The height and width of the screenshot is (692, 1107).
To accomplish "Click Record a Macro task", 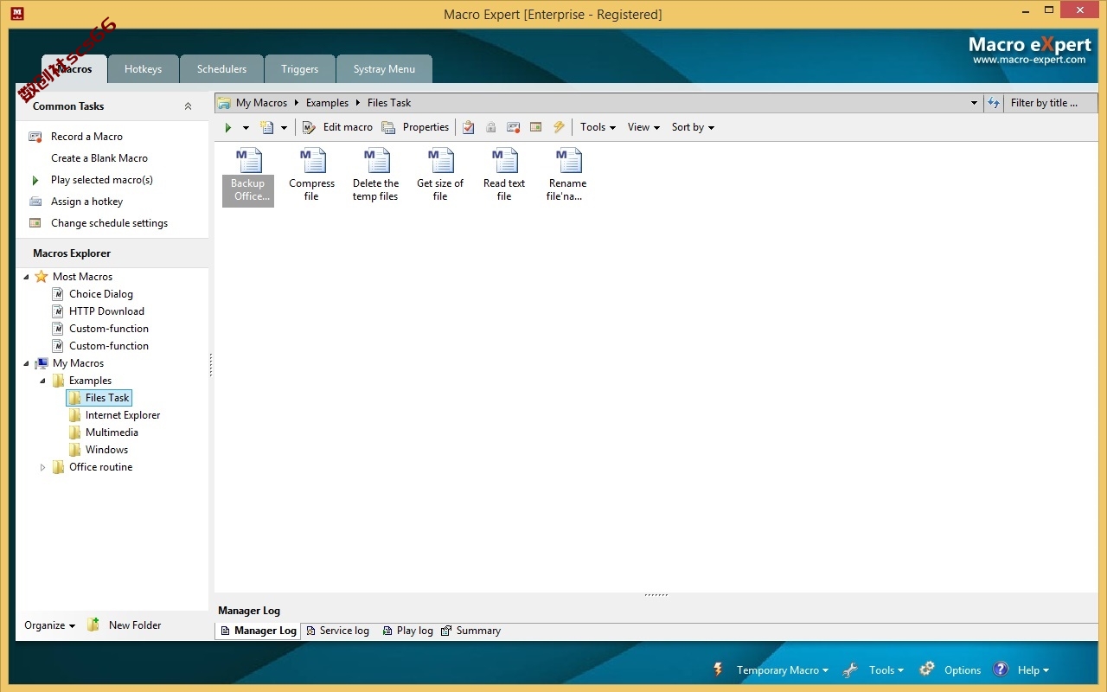I will (86, 137).
